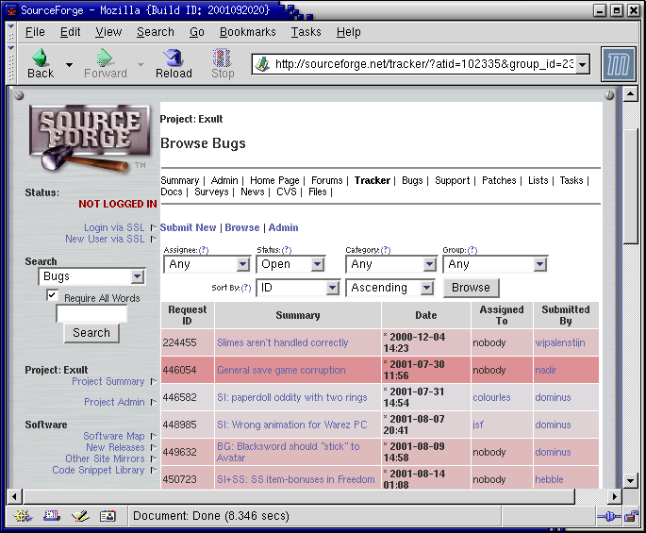Open the Back history dropdown arrow
646x533 pixels.
tap(69, 65)
